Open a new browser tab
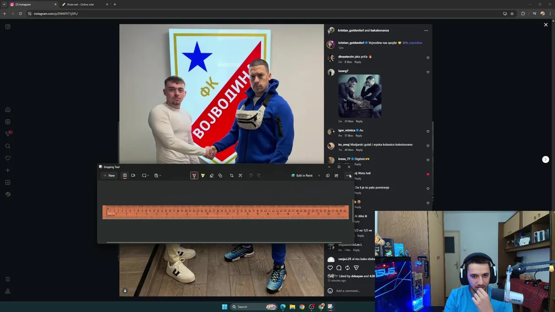555x312 pixels. [115, 4]
